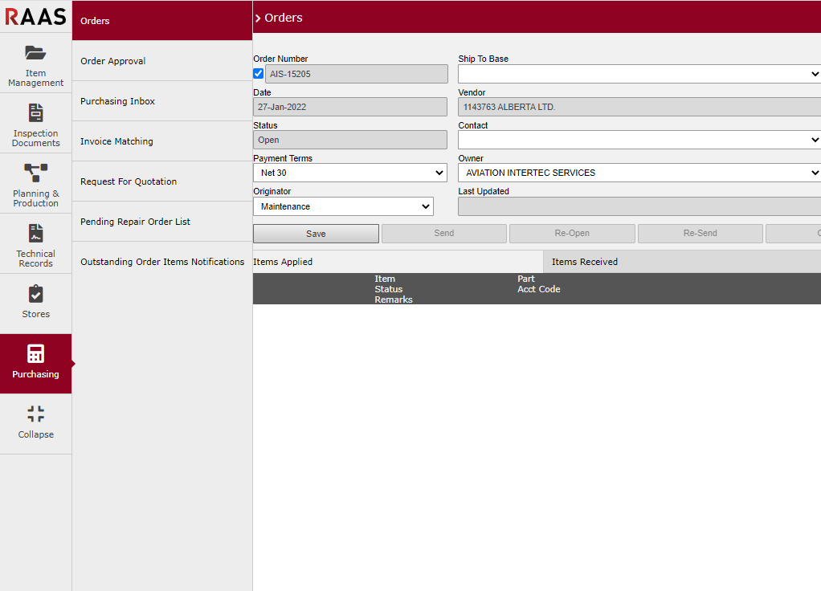This screenshot has width=821, height=591.
Task: Open the Stores clipboard icon
Action: coord(35,294)
